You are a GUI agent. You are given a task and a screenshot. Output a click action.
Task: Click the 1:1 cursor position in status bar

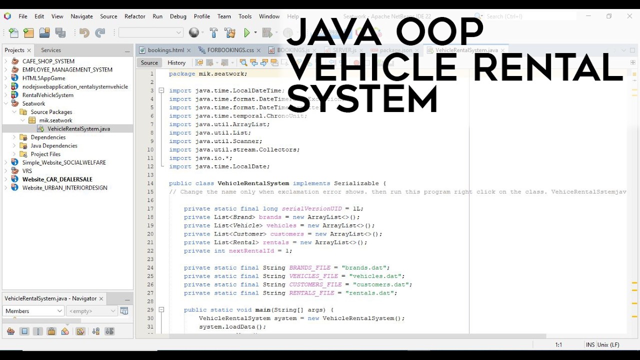click(558, 345)
